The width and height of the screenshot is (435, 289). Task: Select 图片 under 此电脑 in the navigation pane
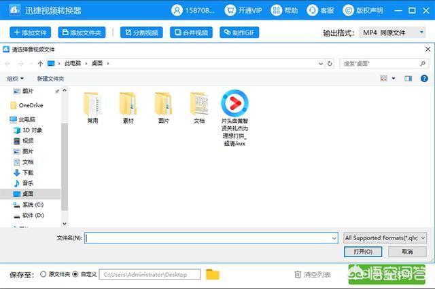click(x=24, y=151)
